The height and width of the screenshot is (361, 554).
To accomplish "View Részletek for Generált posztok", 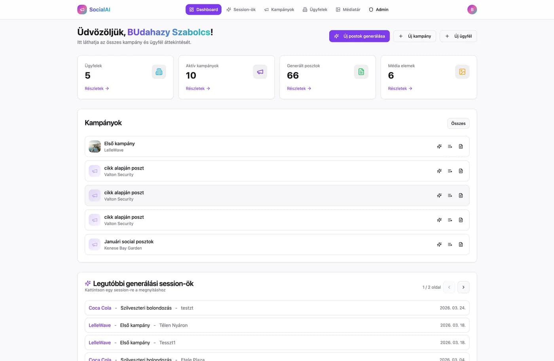I will tap(299, 89).
